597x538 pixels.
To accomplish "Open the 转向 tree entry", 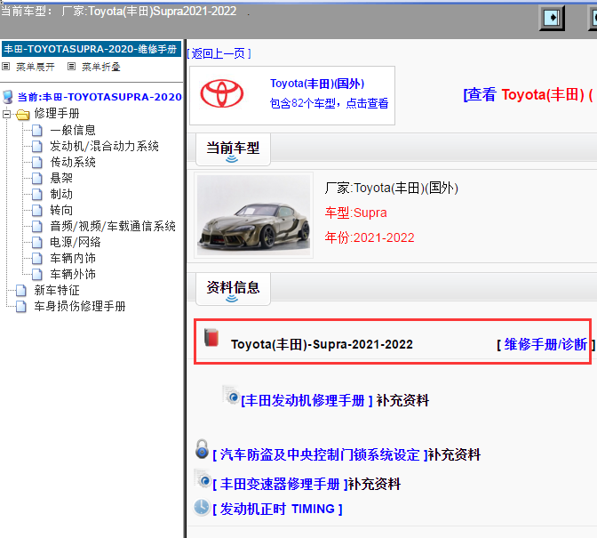I will tap(61, 211).
